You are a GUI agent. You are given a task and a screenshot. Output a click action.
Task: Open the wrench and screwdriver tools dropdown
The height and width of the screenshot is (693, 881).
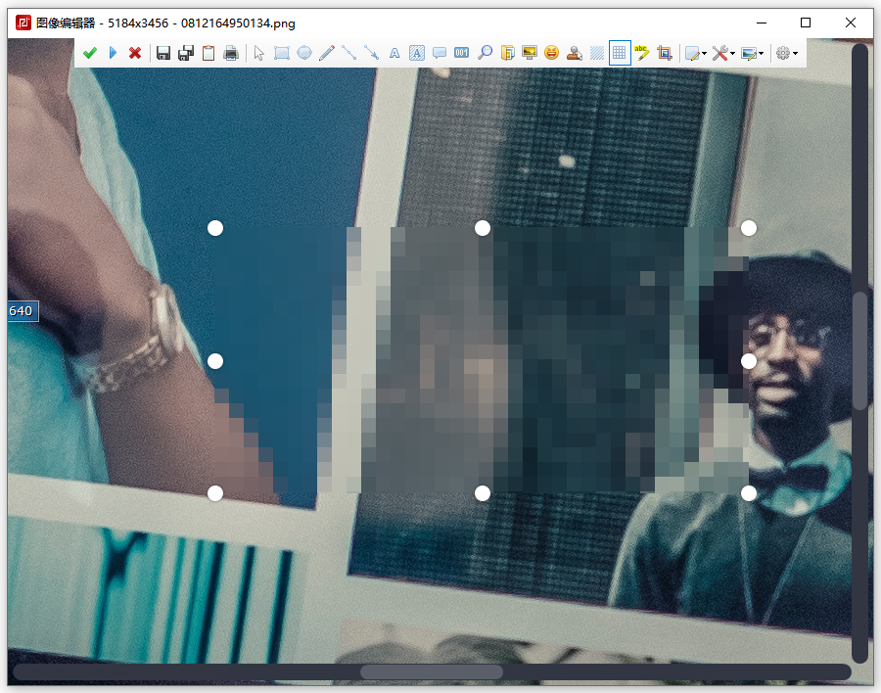[x=723, y=54]
